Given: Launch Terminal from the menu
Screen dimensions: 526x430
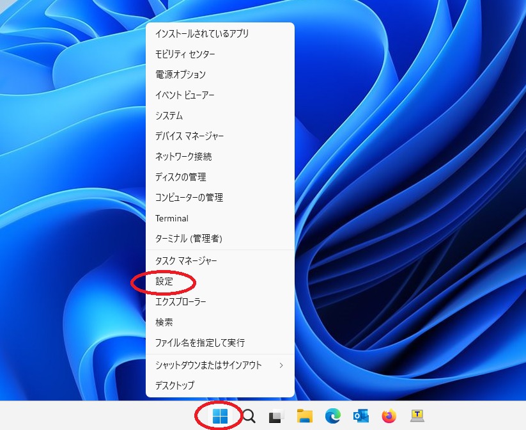Looking at the screenshot, I should coord(220,218).
